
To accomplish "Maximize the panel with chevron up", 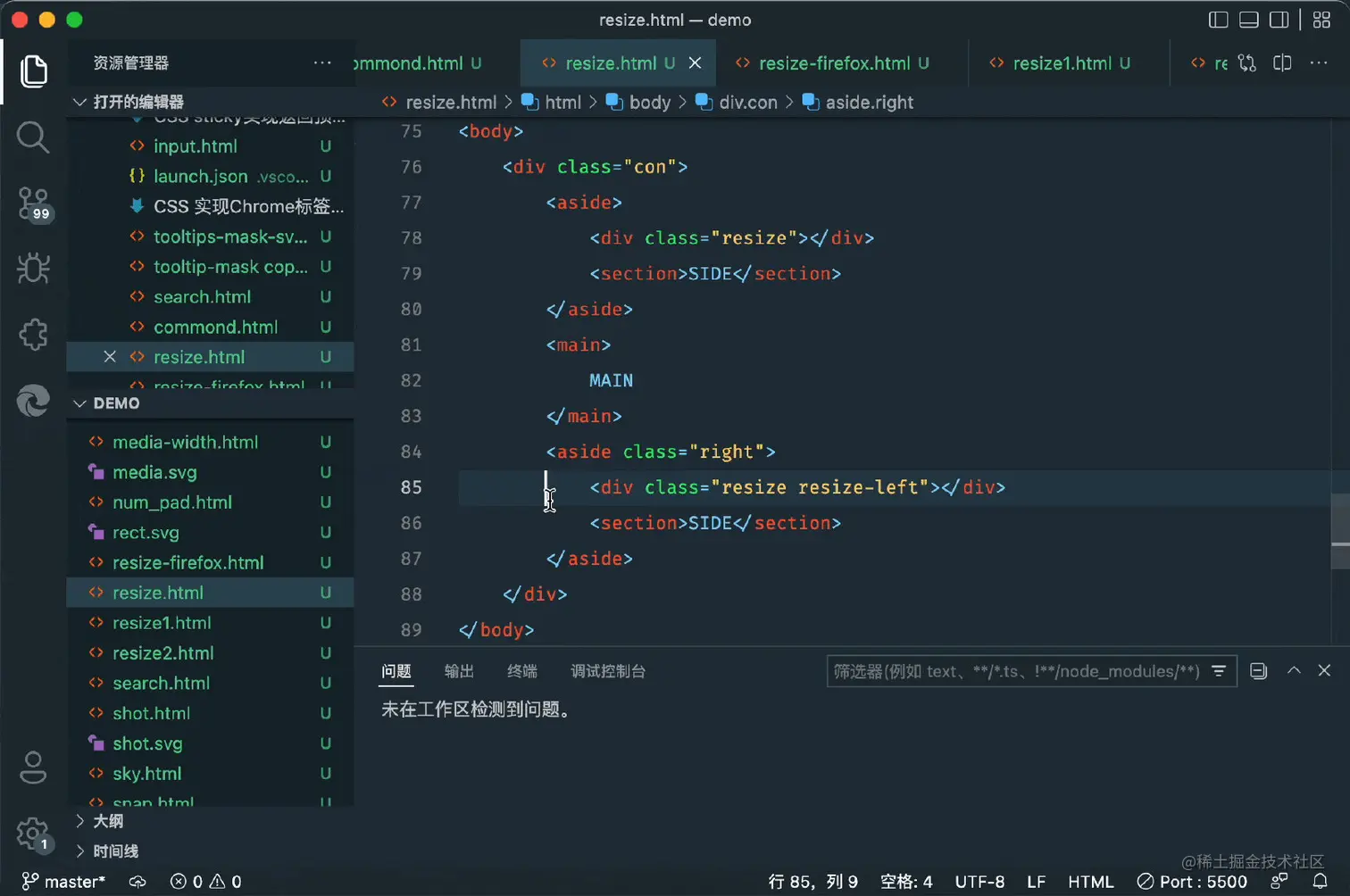I will [1294, 670].
